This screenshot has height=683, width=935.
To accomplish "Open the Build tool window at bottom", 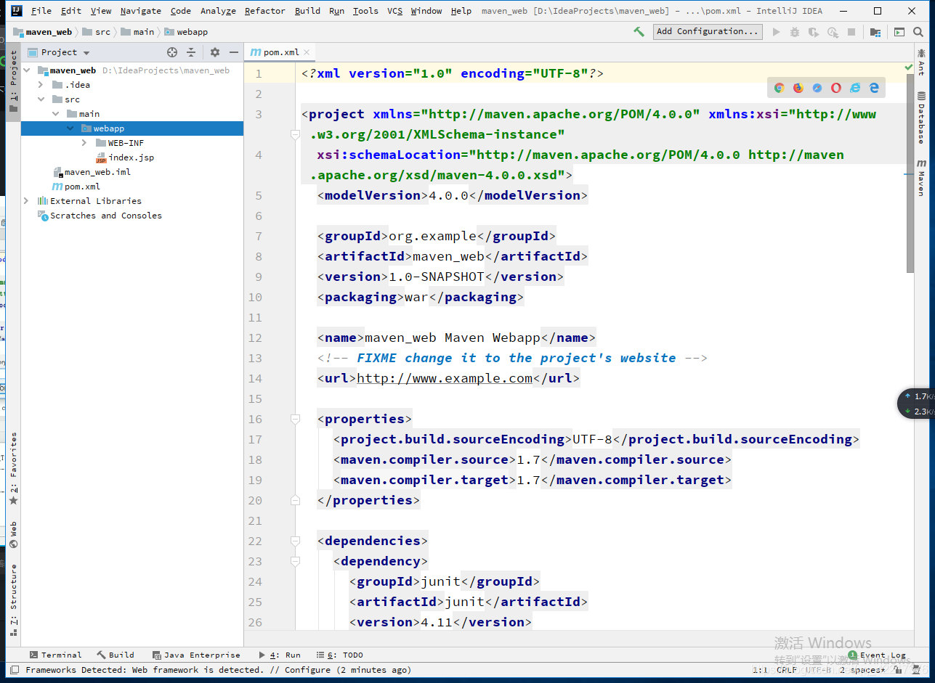I will 116,655.
